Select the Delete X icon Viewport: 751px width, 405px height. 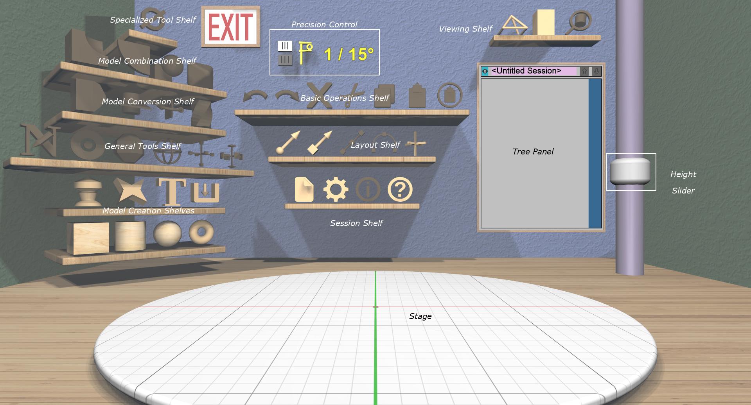[319, 95]
